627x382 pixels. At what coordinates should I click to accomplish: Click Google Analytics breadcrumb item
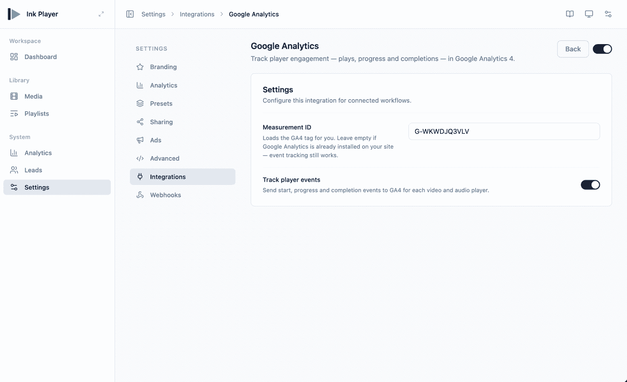[x=254, y=14]
